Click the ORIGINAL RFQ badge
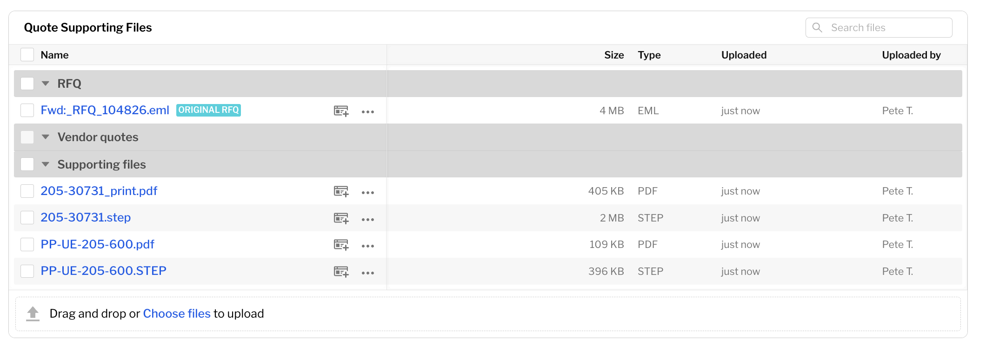Viewport: 986px width, 352px height. point(208,110)
